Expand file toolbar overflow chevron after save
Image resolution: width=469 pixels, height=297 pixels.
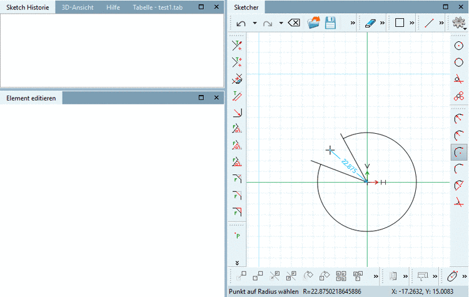coord(353,23)
